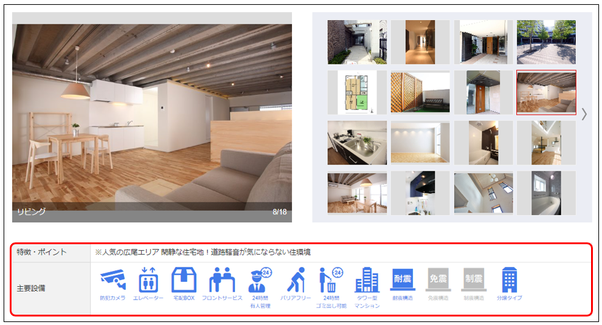The width and height of the screenshot is (602, 325).
Task: Select the courtyard with trees thumbnail
Action: coord(546,42)
